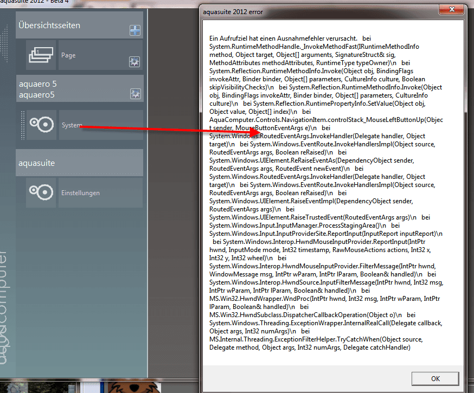Click the gears icon beside Einstellungen
This screenshot has width=474, height=393.
41,192
